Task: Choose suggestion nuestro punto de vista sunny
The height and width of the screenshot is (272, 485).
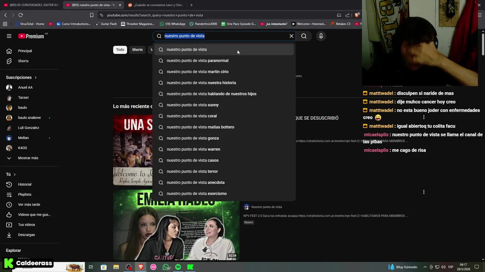Action: pyautogui.click(x=224, y=105)
